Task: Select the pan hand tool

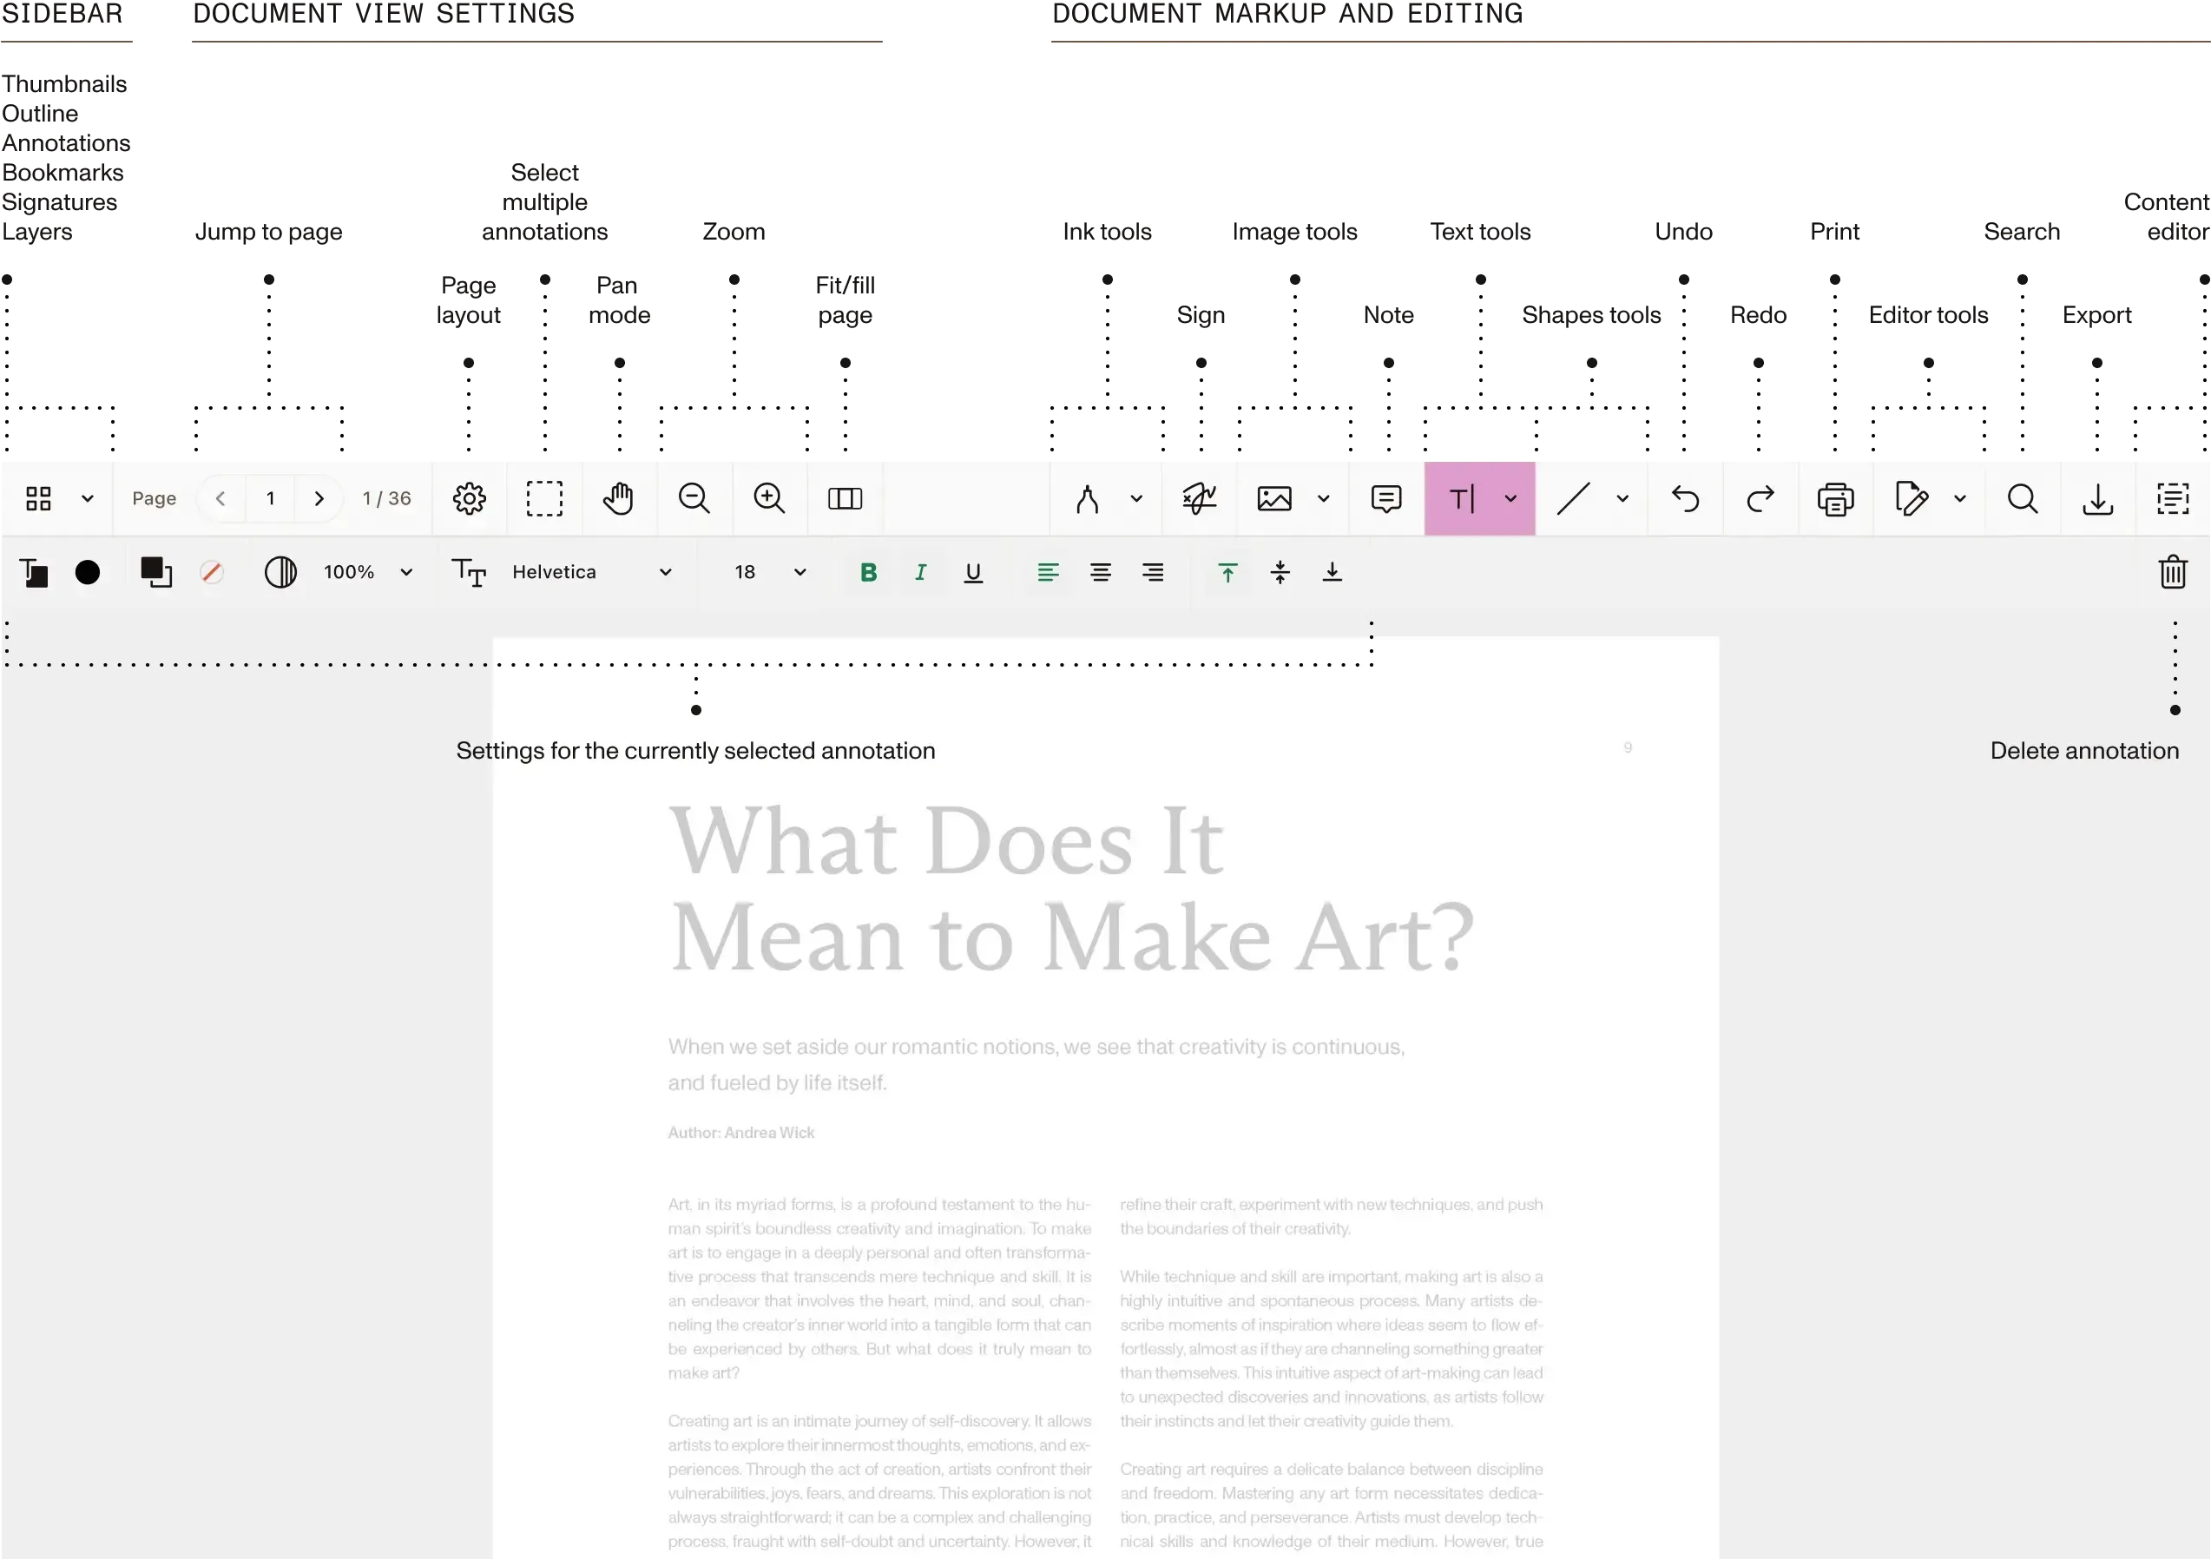Action: (x=618, y=499)
